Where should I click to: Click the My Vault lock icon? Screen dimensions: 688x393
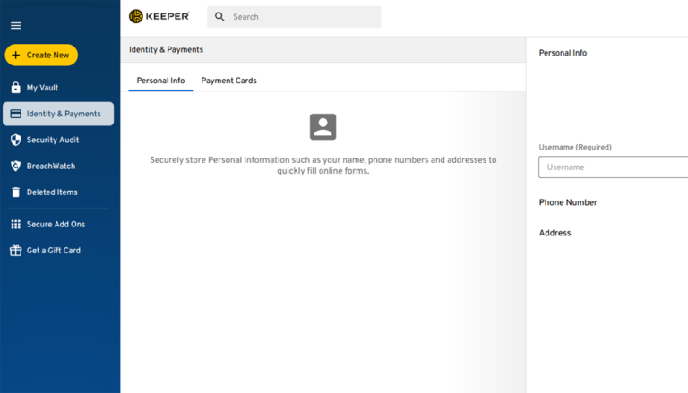pyautogui.click(x=15, y=88)
